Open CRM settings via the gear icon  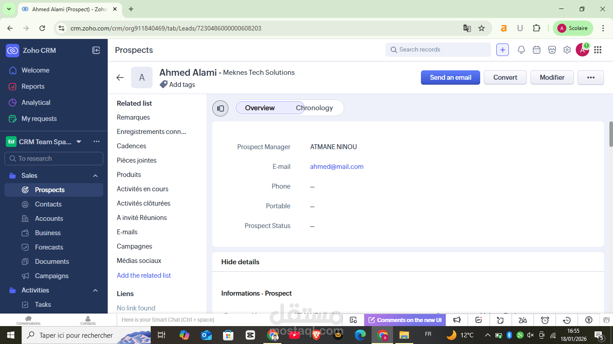(x=567, y=50)
